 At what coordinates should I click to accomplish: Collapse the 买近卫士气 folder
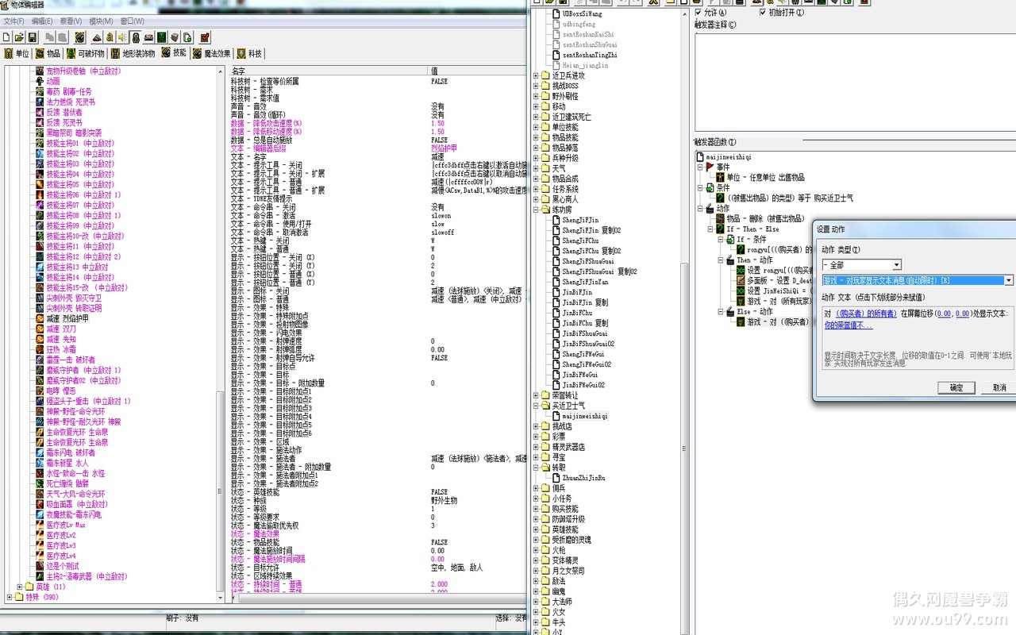click(536, 406)
